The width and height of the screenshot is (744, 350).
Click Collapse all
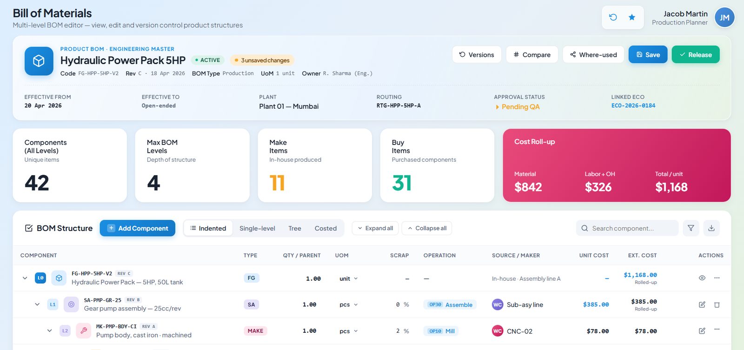point(427,228)
